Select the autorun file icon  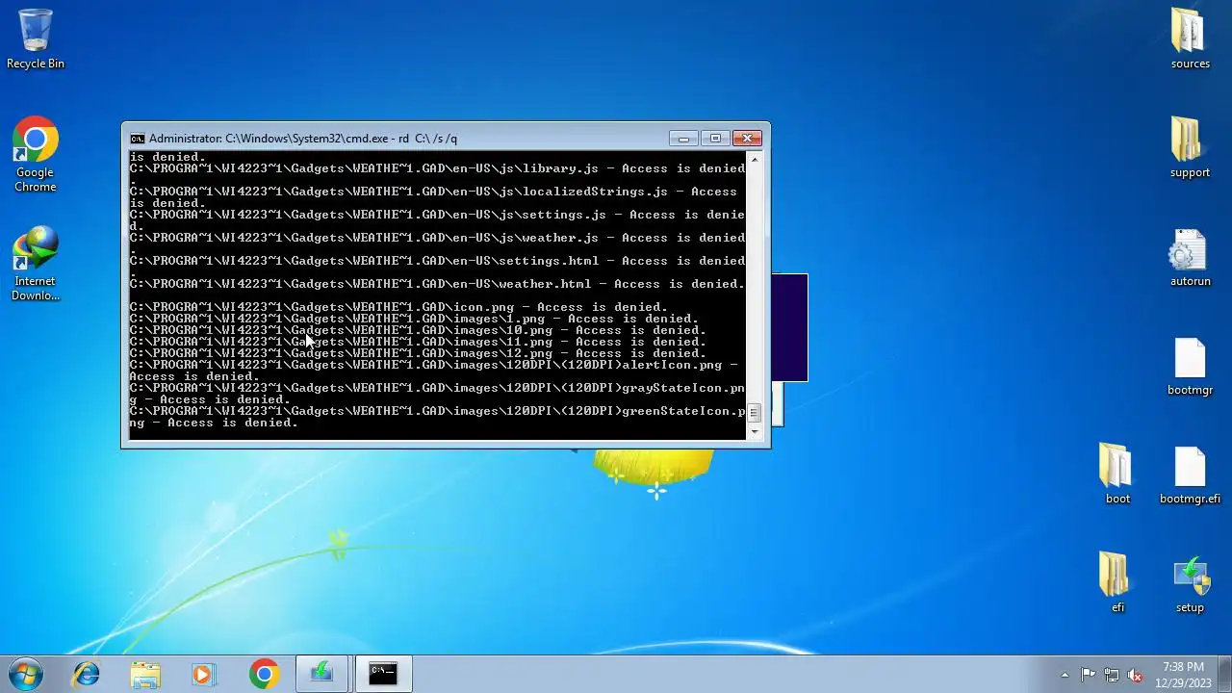click(x=1190, y=257)
